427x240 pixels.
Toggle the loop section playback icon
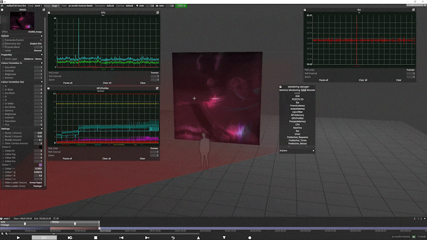[x=70, y=237]
